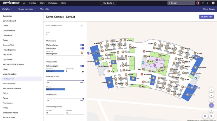Toggle the Title display switch
The width and height of the screenshot is (217, 121).
(82, 48)
